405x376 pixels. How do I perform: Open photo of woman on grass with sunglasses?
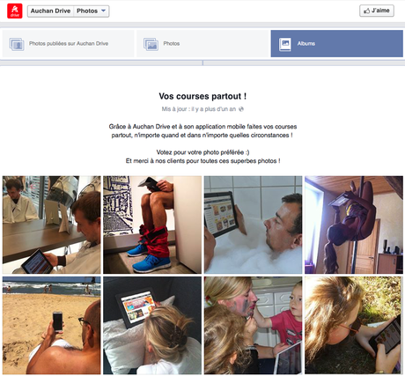coord(354,325)
